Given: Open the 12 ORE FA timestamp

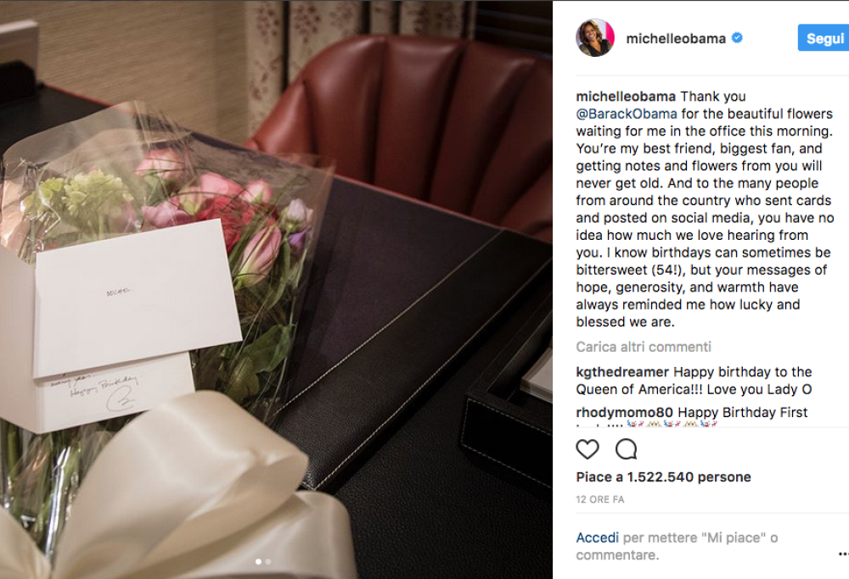Looking at the screenshot, I should [600, 499].
